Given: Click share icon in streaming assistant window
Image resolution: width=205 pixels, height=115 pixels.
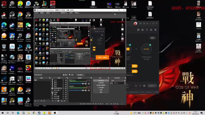Looking at the screenshot, I should click(155, 30).
